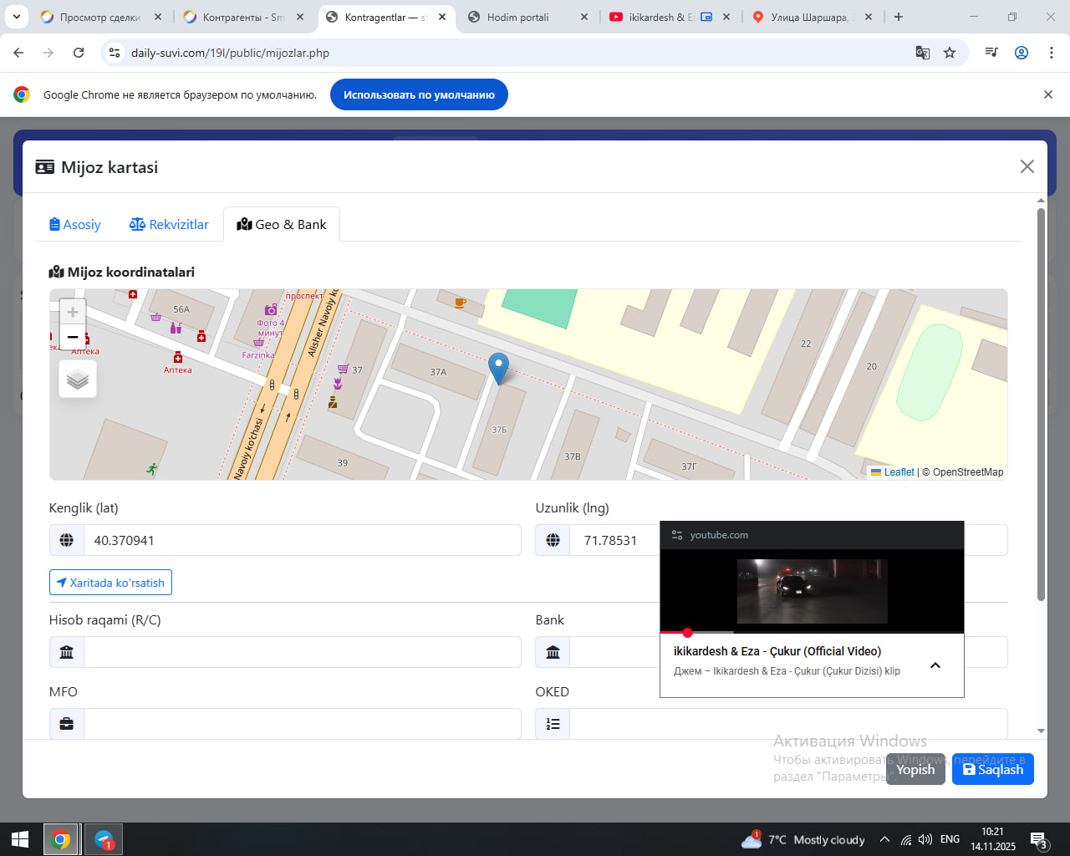Save with the Saqlash button
1070x856 pixels.
[992, 769]
